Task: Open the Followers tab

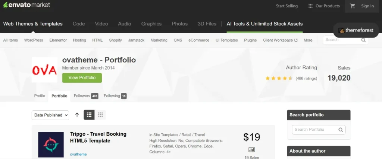Action: (x=86, y=96)
